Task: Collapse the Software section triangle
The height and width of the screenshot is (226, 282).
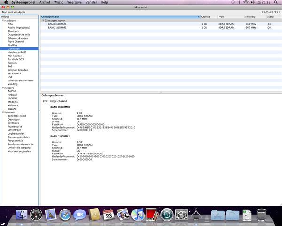Action: (3, 112)
